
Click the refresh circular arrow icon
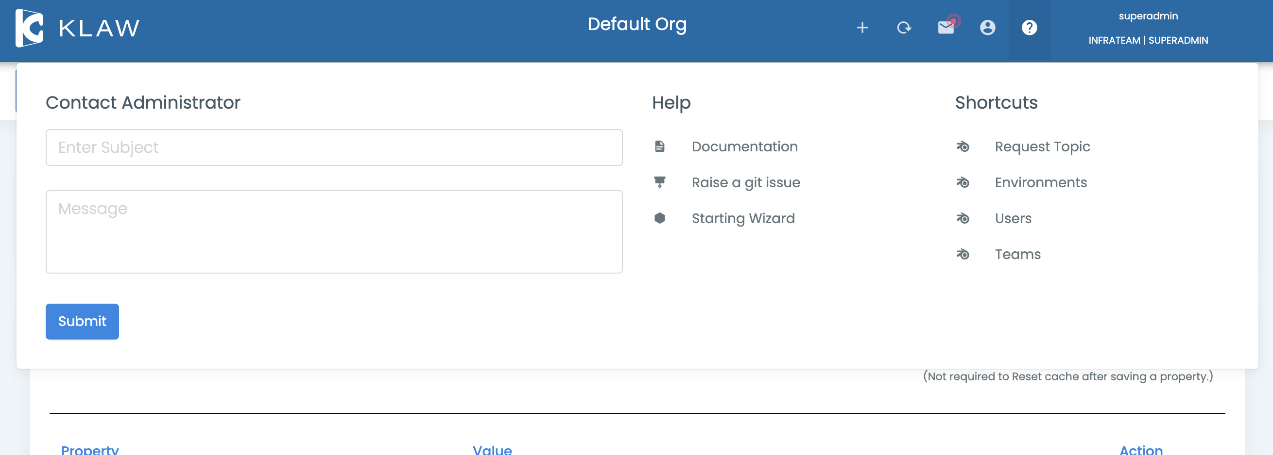pyautogui.click(x=904, y=28)
